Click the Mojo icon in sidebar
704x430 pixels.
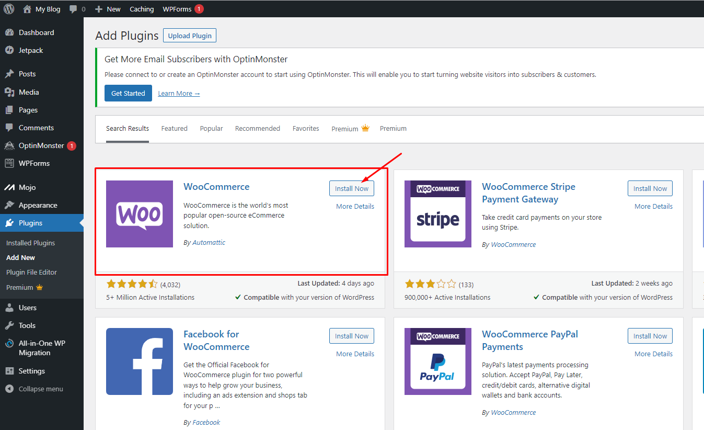click(9, 187)
